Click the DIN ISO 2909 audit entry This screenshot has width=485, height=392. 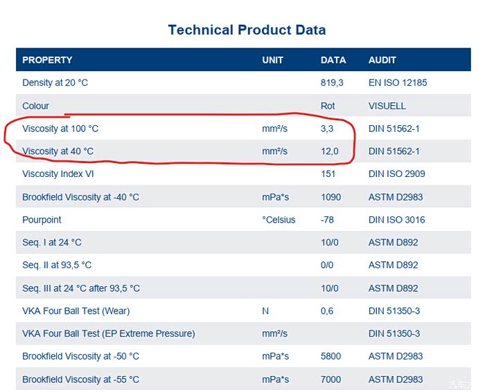tap(396, 174)
